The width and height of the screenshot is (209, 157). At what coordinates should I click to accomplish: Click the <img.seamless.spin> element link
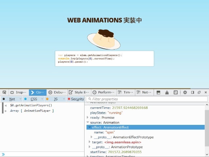coord(123,142)
